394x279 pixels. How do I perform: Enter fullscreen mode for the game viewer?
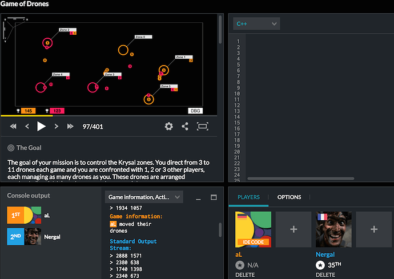click(x=202, y=126)
